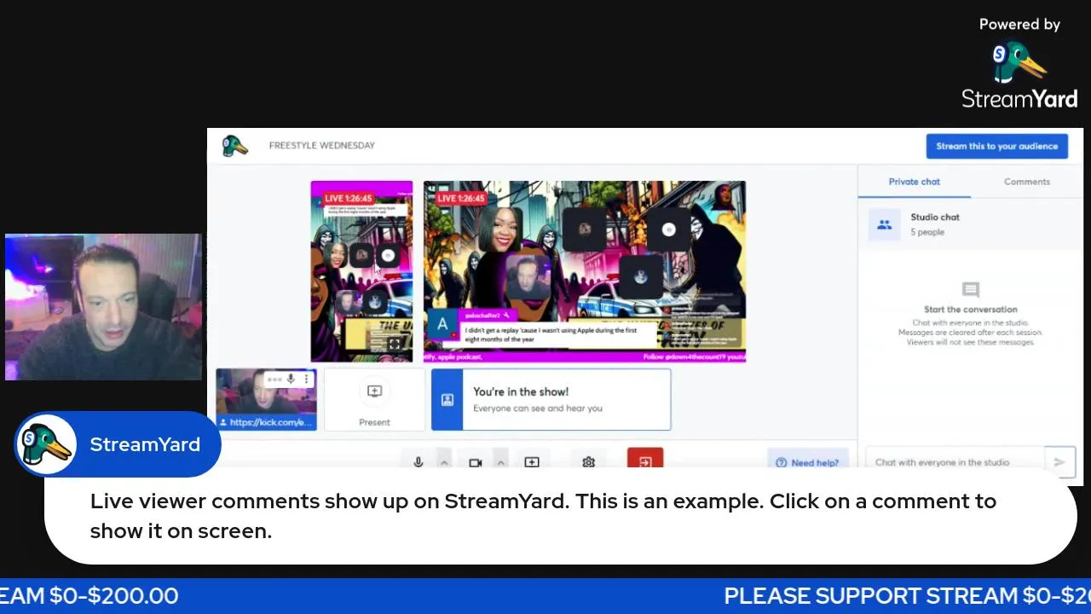Click the 5 people count text
The image size is (1091, 614).
[927, 232]
